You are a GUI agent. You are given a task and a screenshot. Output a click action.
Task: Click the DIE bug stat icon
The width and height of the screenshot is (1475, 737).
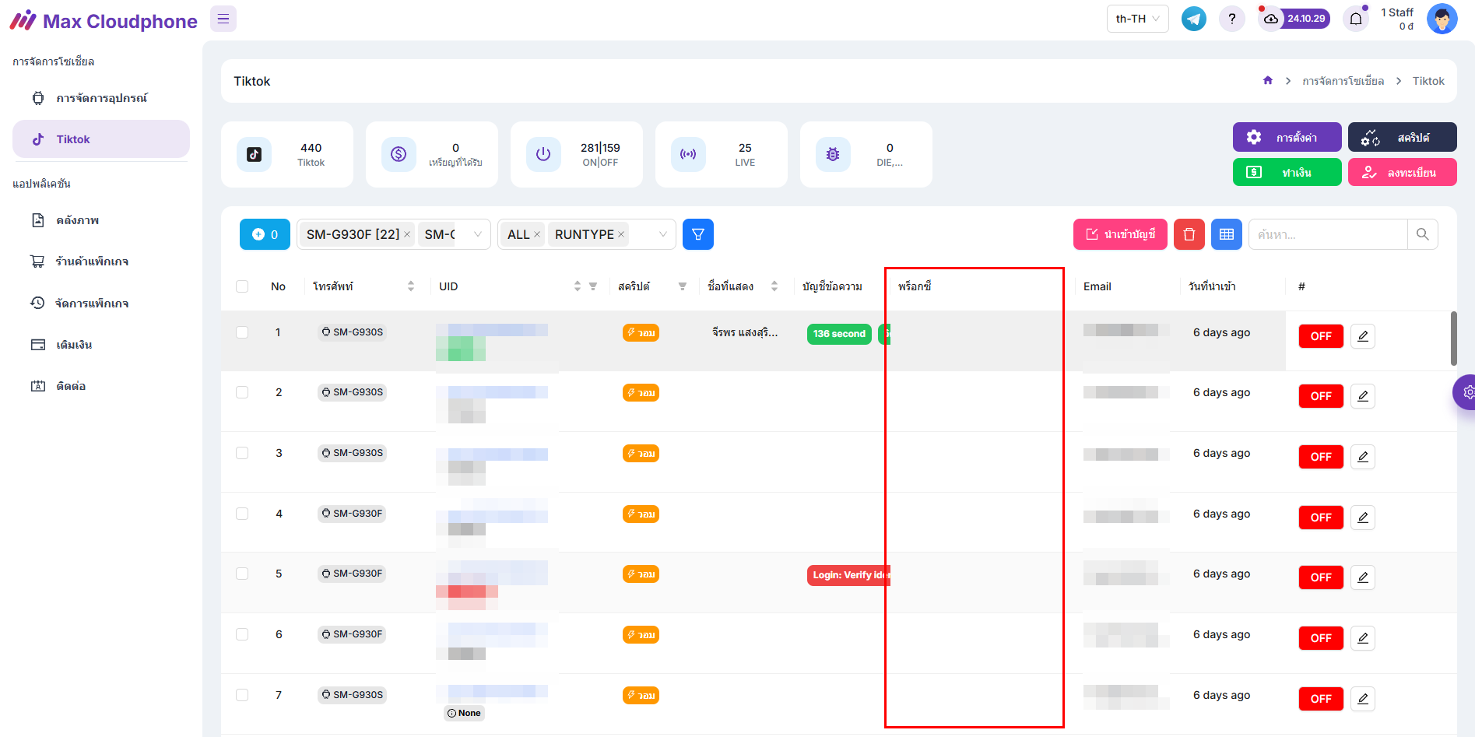(x=833, y=154)
